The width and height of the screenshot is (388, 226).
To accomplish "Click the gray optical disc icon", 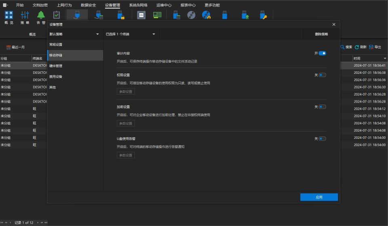I will [x=191, y=15].
